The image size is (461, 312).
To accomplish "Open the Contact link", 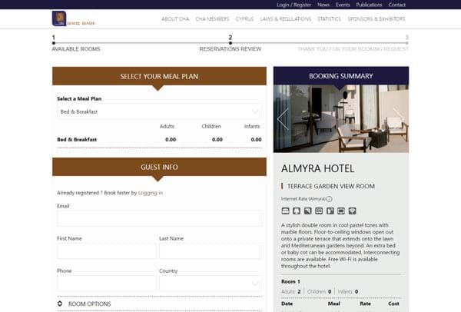I will [x=397, y=5].
